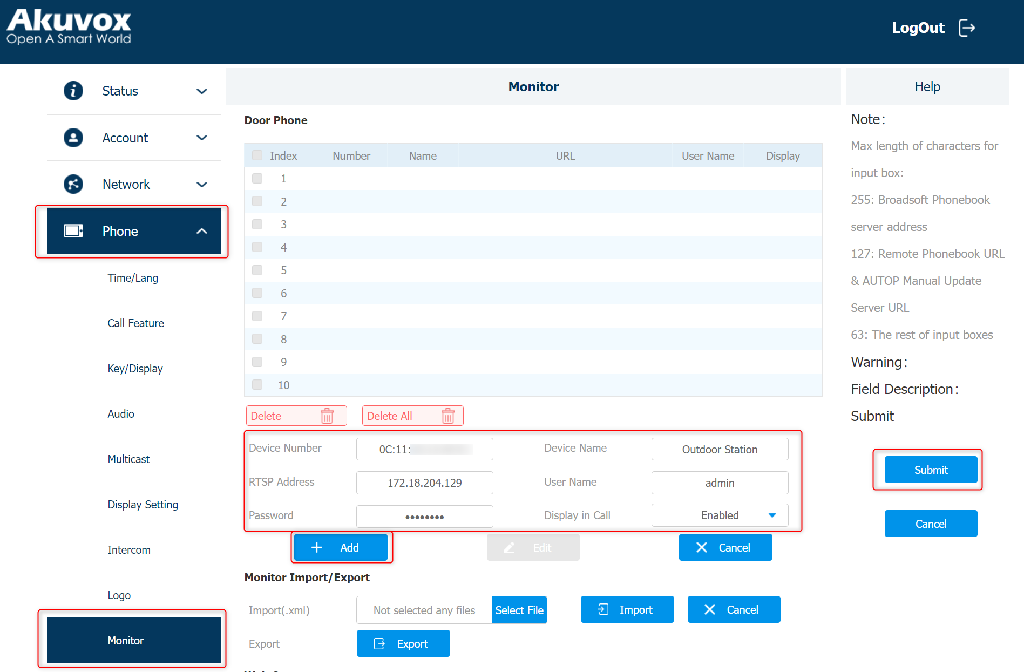The width and height of the screenshot is (1024, 672).
Task: Check the checkbox for index row 5
Action: point(257,270)
